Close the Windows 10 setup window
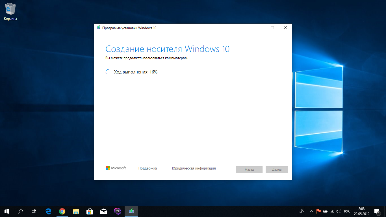Screen dimensions: 386x217 point(285,28)
